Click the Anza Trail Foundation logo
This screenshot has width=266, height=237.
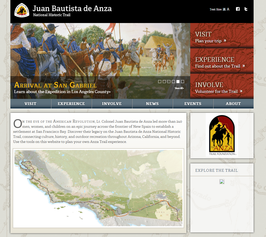pos(222,135)
